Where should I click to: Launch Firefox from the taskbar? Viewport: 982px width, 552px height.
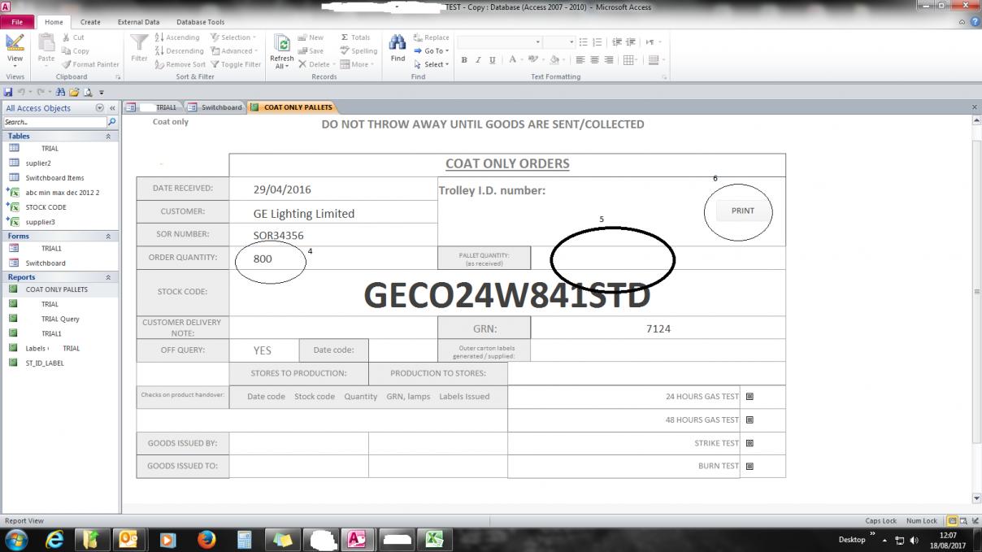(206, 539)
